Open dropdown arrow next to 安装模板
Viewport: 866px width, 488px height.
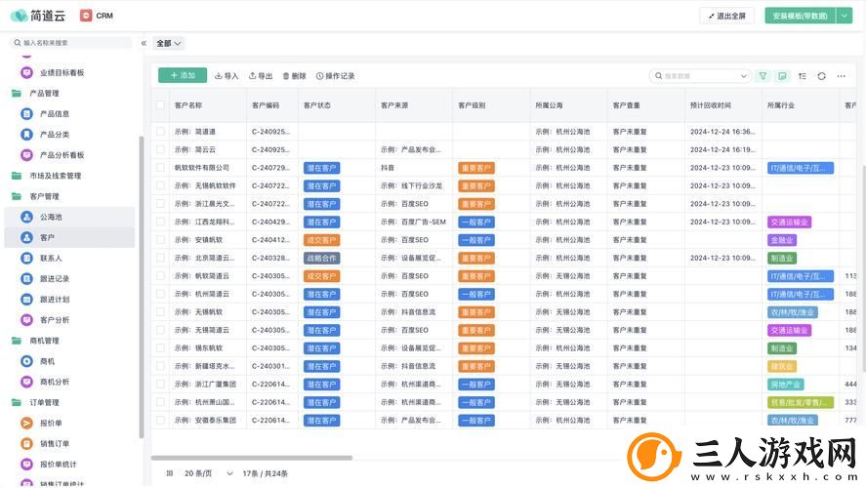[844, 16]
